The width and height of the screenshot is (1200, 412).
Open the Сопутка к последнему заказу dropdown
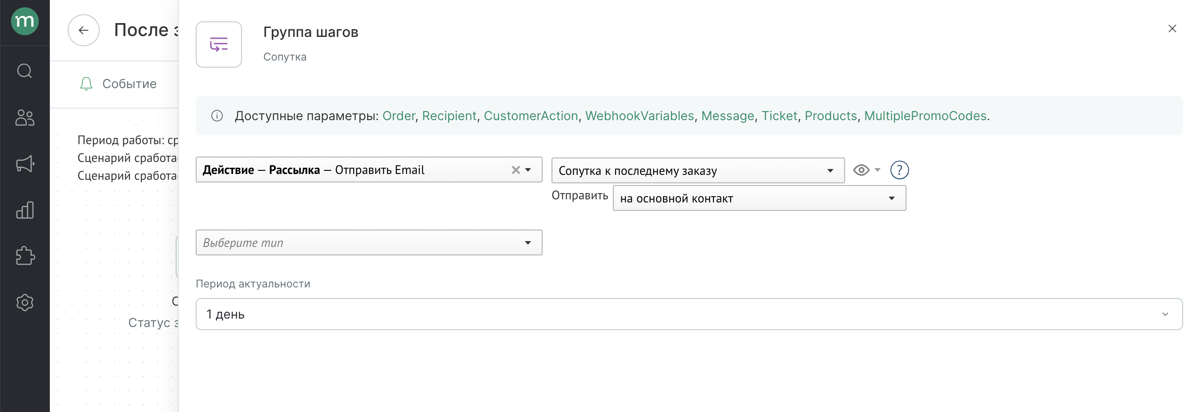pos(697,170)
